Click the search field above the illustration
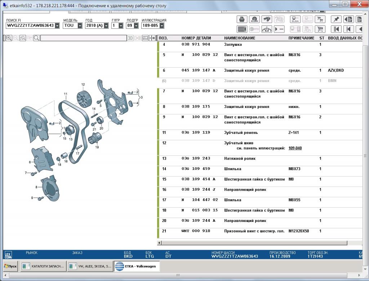Screen dimensions: 369x281 pyautogui.click(x=84, y=38)
